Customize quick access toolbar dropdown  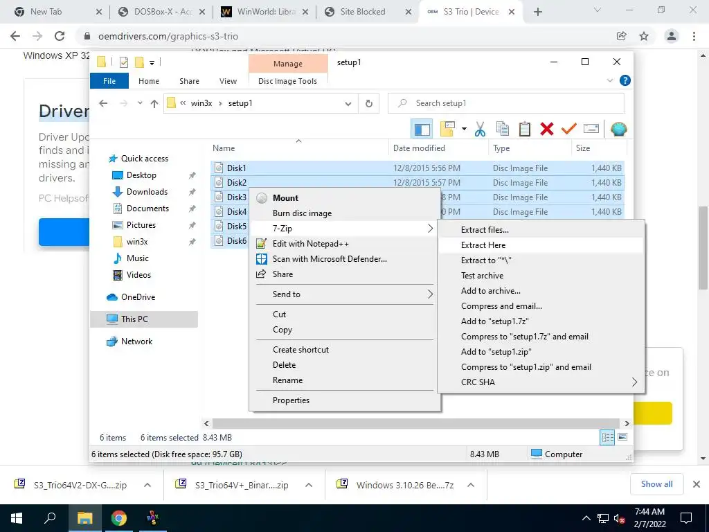[x=152, y=63]
